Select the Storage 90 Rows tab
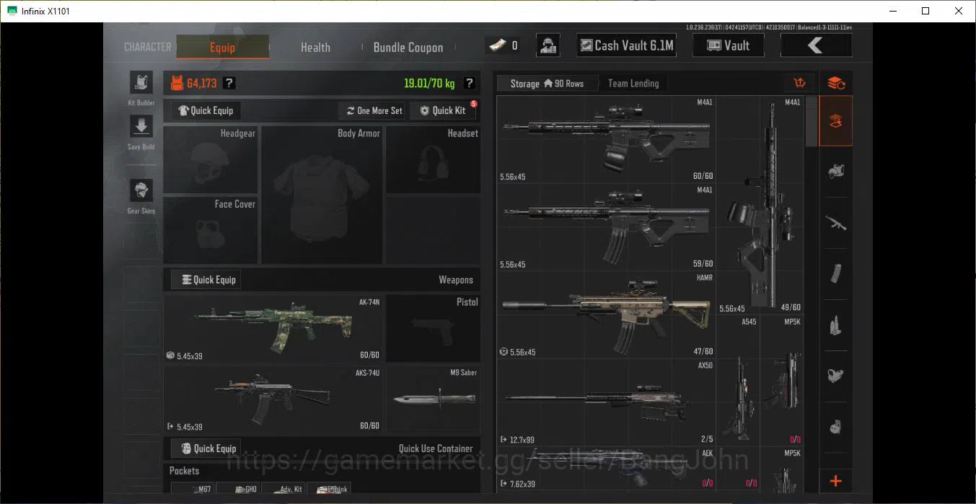Viewport: 976px width, 504px height. (x=548, y=84)
